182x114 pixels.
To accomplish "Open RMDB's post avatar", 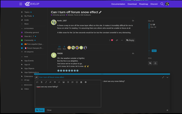I will (x=54, y=55).
